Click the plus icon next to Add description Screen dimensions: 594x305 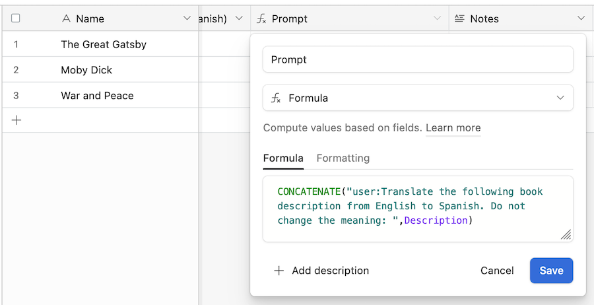point(279,271)
